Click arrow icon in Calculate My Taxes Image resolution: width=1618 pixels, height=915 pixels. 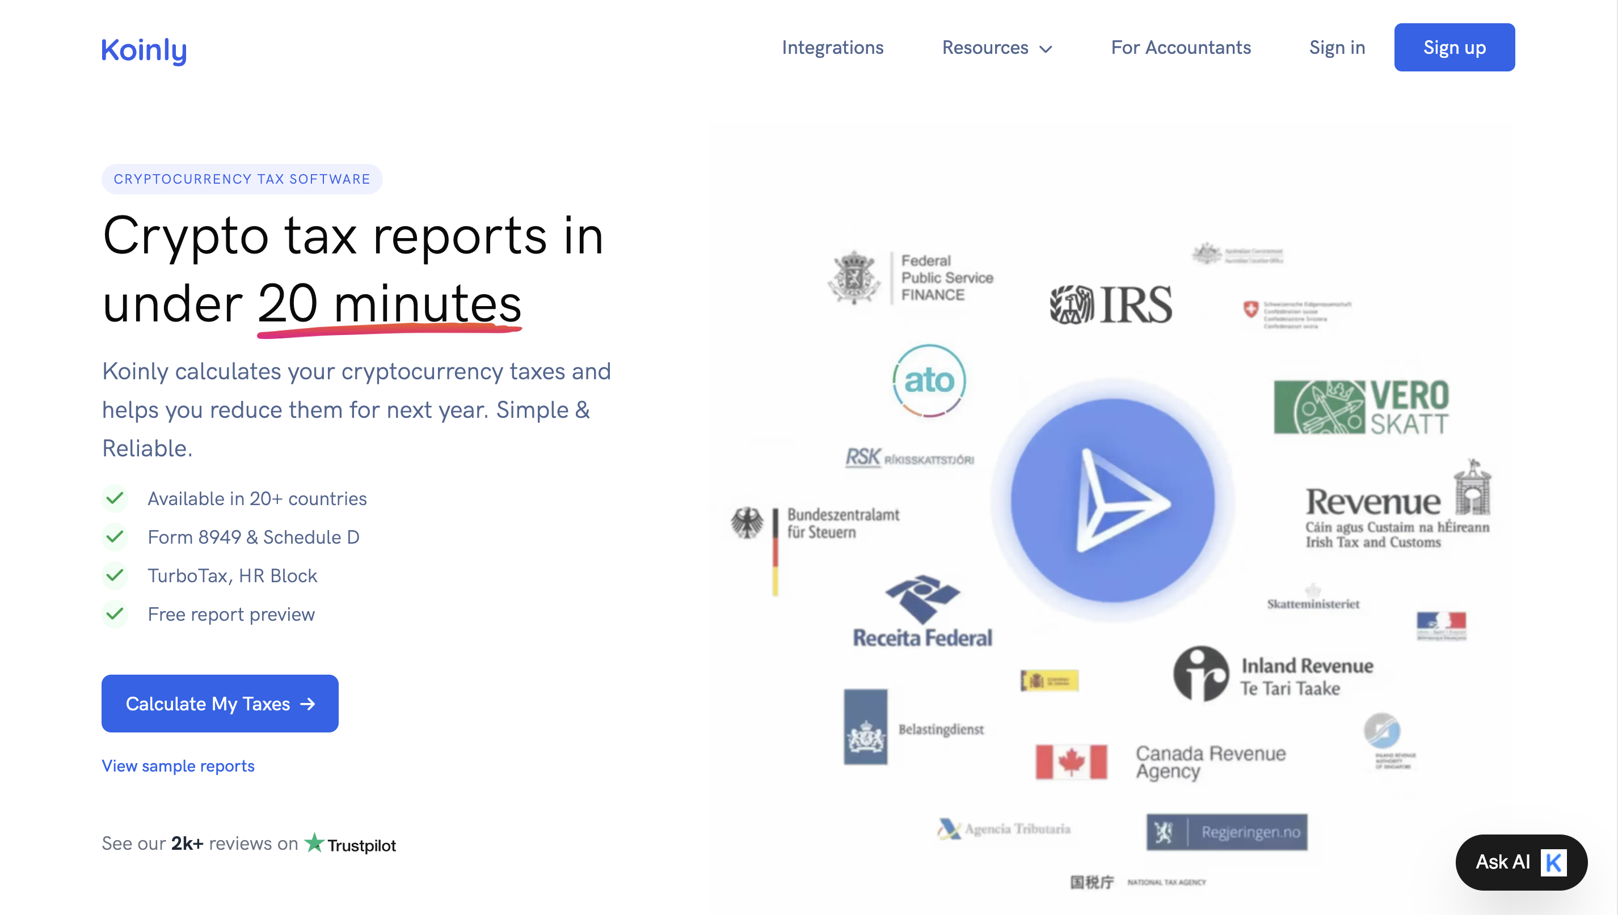[307, 704]
